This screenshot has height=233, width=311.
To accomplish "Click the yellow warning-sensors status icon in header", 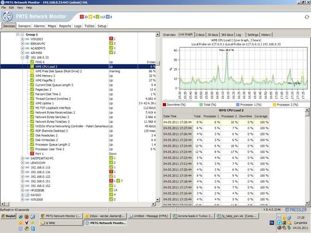I will point(90,17).
